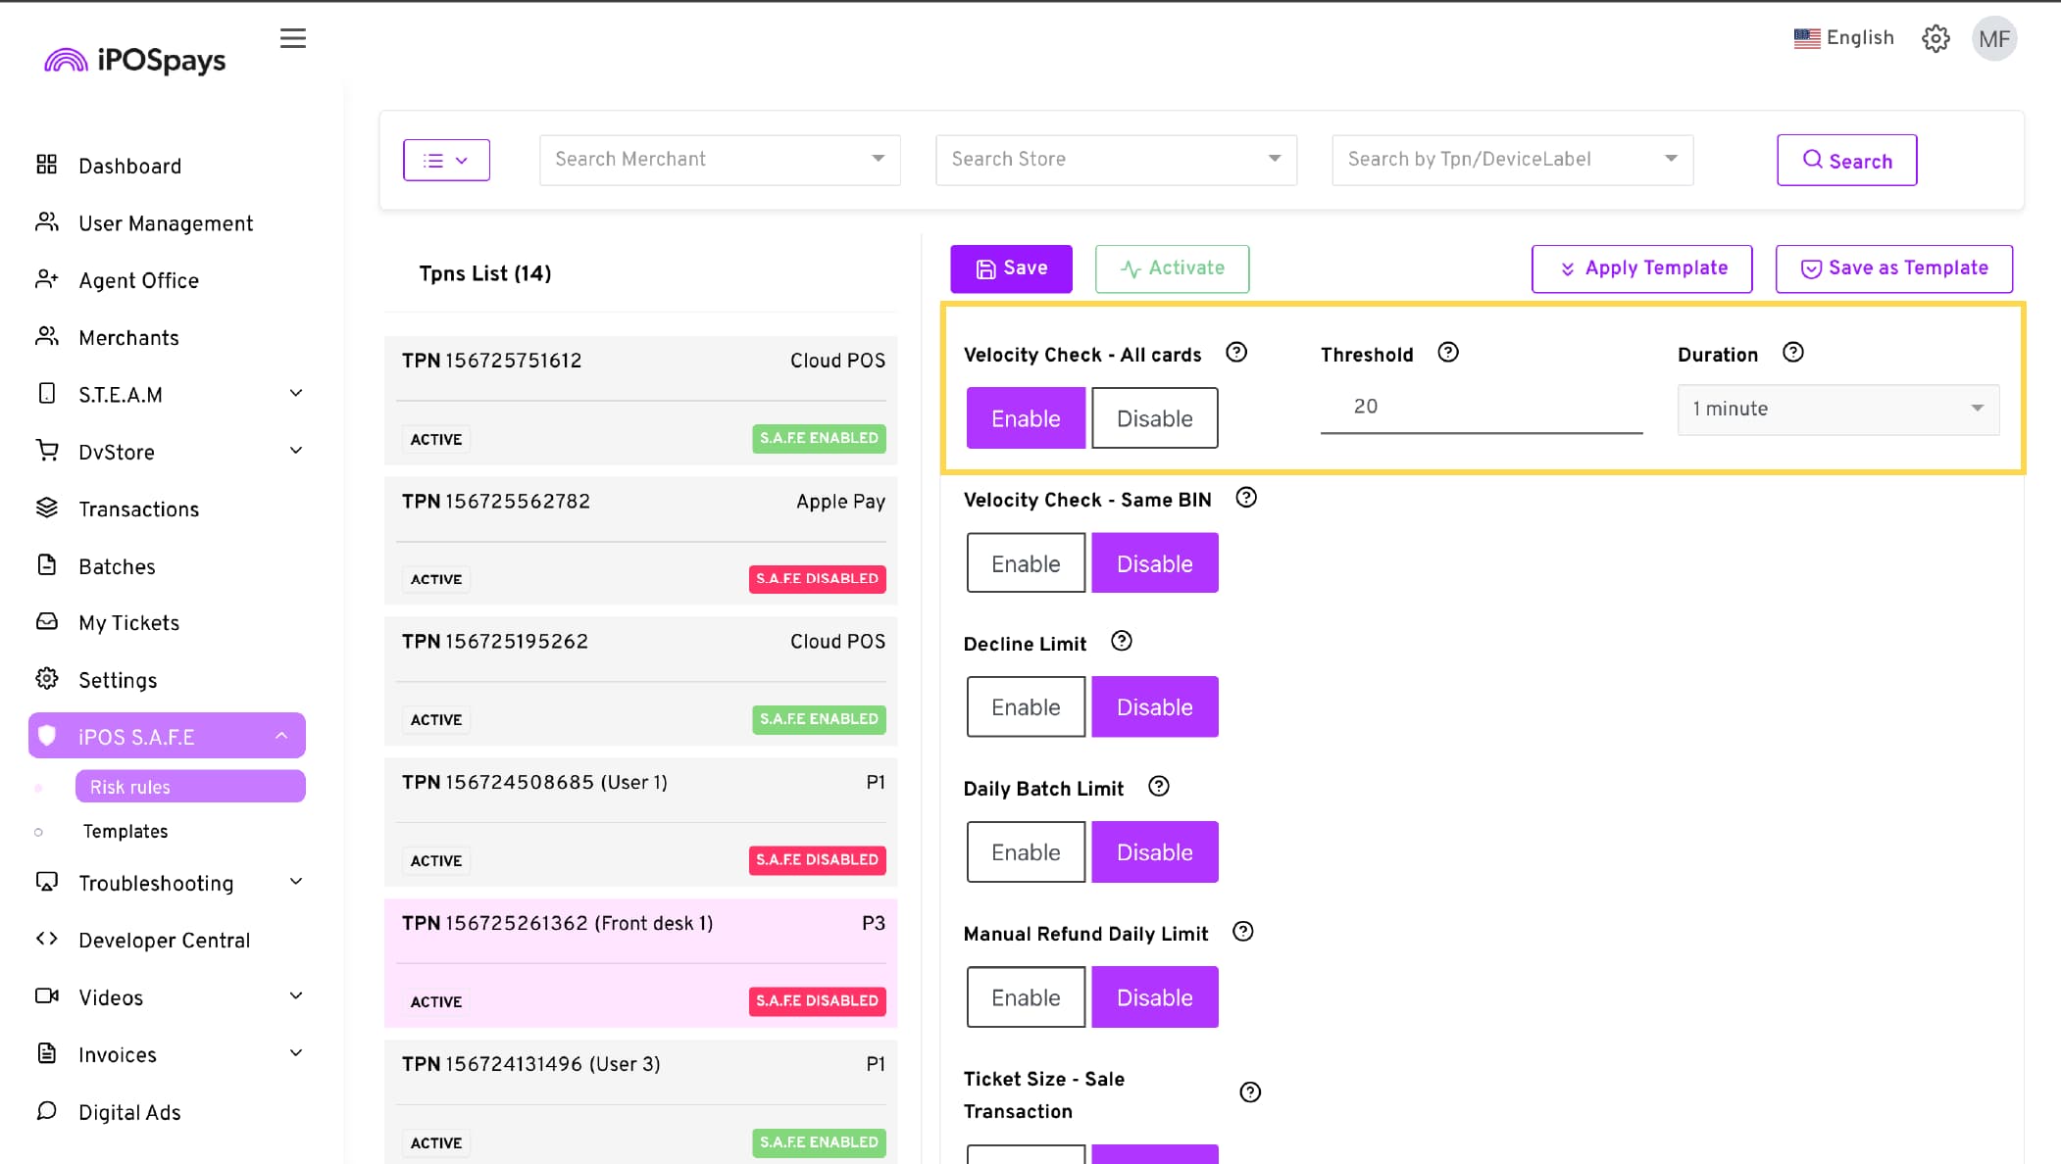Click the MF user avatar
2061x1164 pixels.
pyautogui.click(x=1993, y=38)
